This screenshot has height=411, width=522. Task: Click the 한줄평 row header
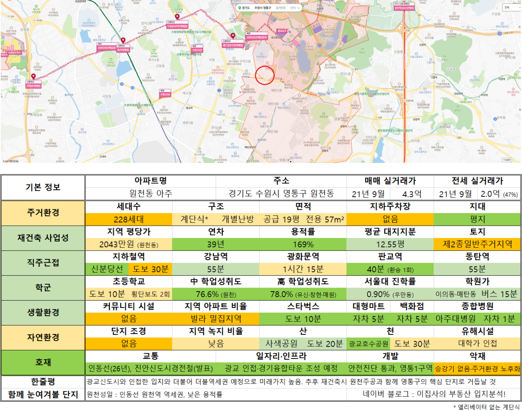point(43,382)
